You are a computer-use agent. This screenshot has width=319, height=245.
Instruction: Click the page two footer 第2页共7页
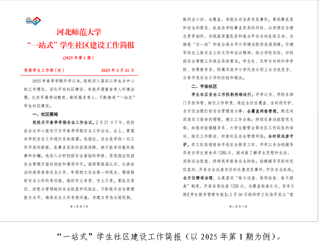(239, 206)
